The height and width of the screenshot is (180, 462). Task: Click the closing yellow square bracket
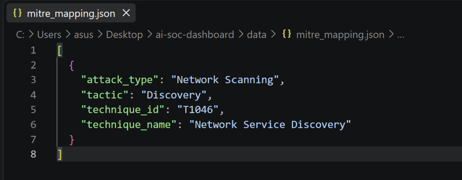click(60, 154)
